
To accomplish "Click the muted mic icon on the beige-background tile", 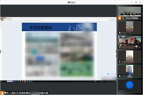I will click(120, 62).
